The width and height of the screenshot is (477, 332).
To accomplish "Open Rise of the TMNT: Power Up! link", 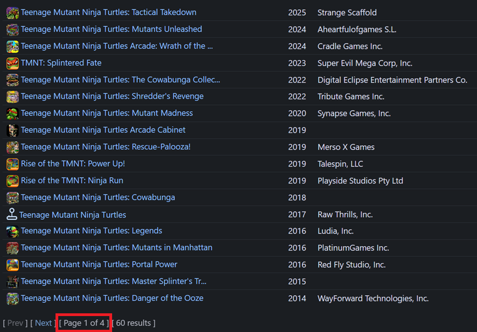I will [73, 164].
